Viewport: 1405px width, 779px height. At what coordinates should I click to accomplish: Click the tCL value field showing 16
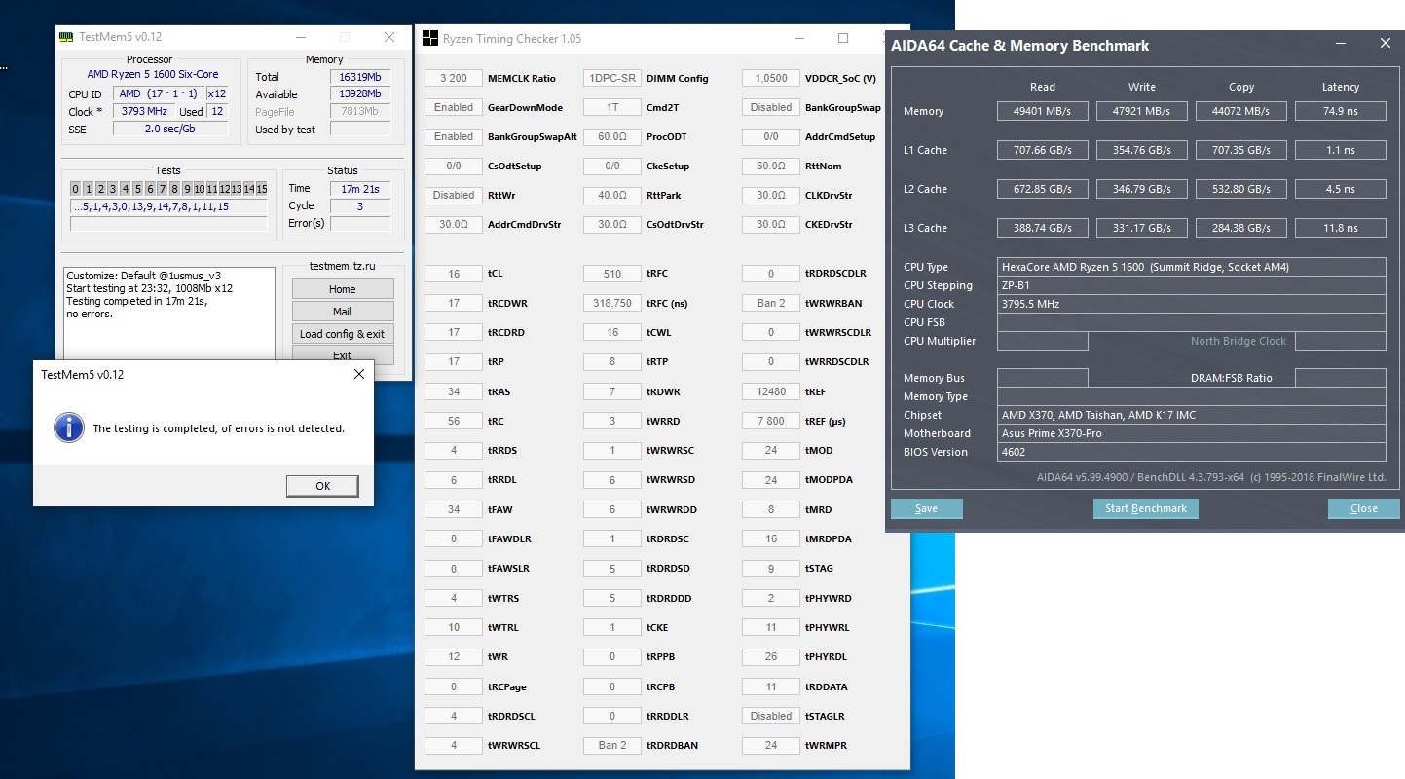click(x=454, y=274)
